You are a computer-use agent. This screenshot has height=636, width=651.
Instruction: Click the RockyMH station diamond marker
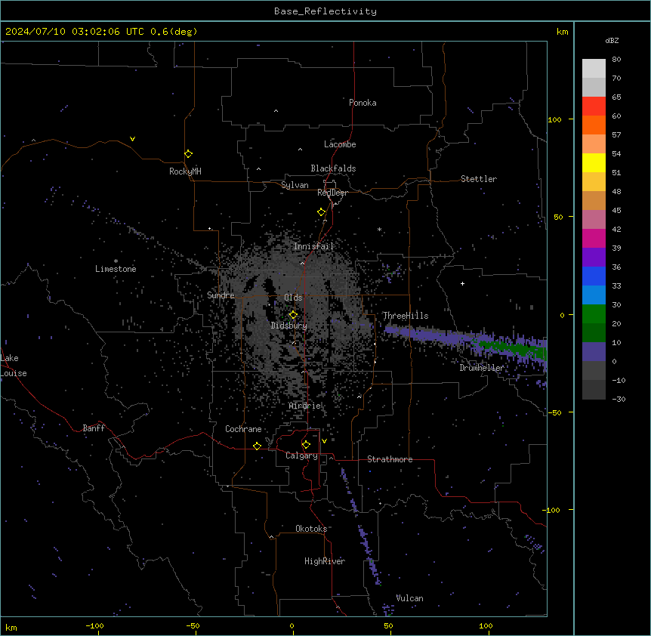pos(188,154)
